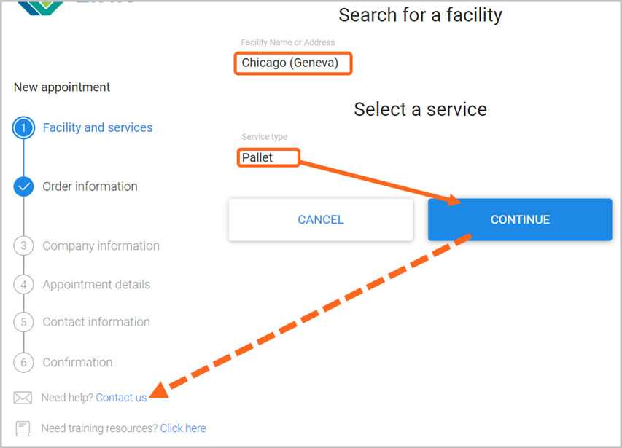This screenshot has height=448, width=622.
Task: Click the completed Order information checkmark icon
Action: [x=23, y=186]
